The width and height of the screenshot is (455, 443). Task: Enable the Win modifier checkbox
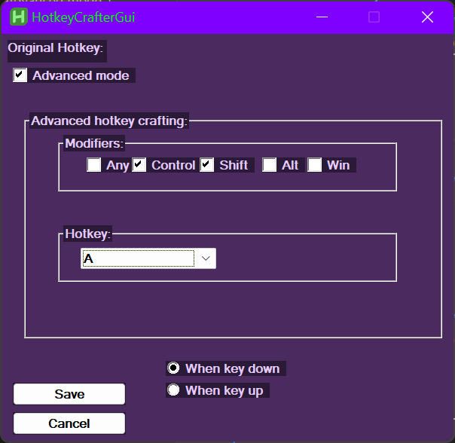(x=315, y=165)
